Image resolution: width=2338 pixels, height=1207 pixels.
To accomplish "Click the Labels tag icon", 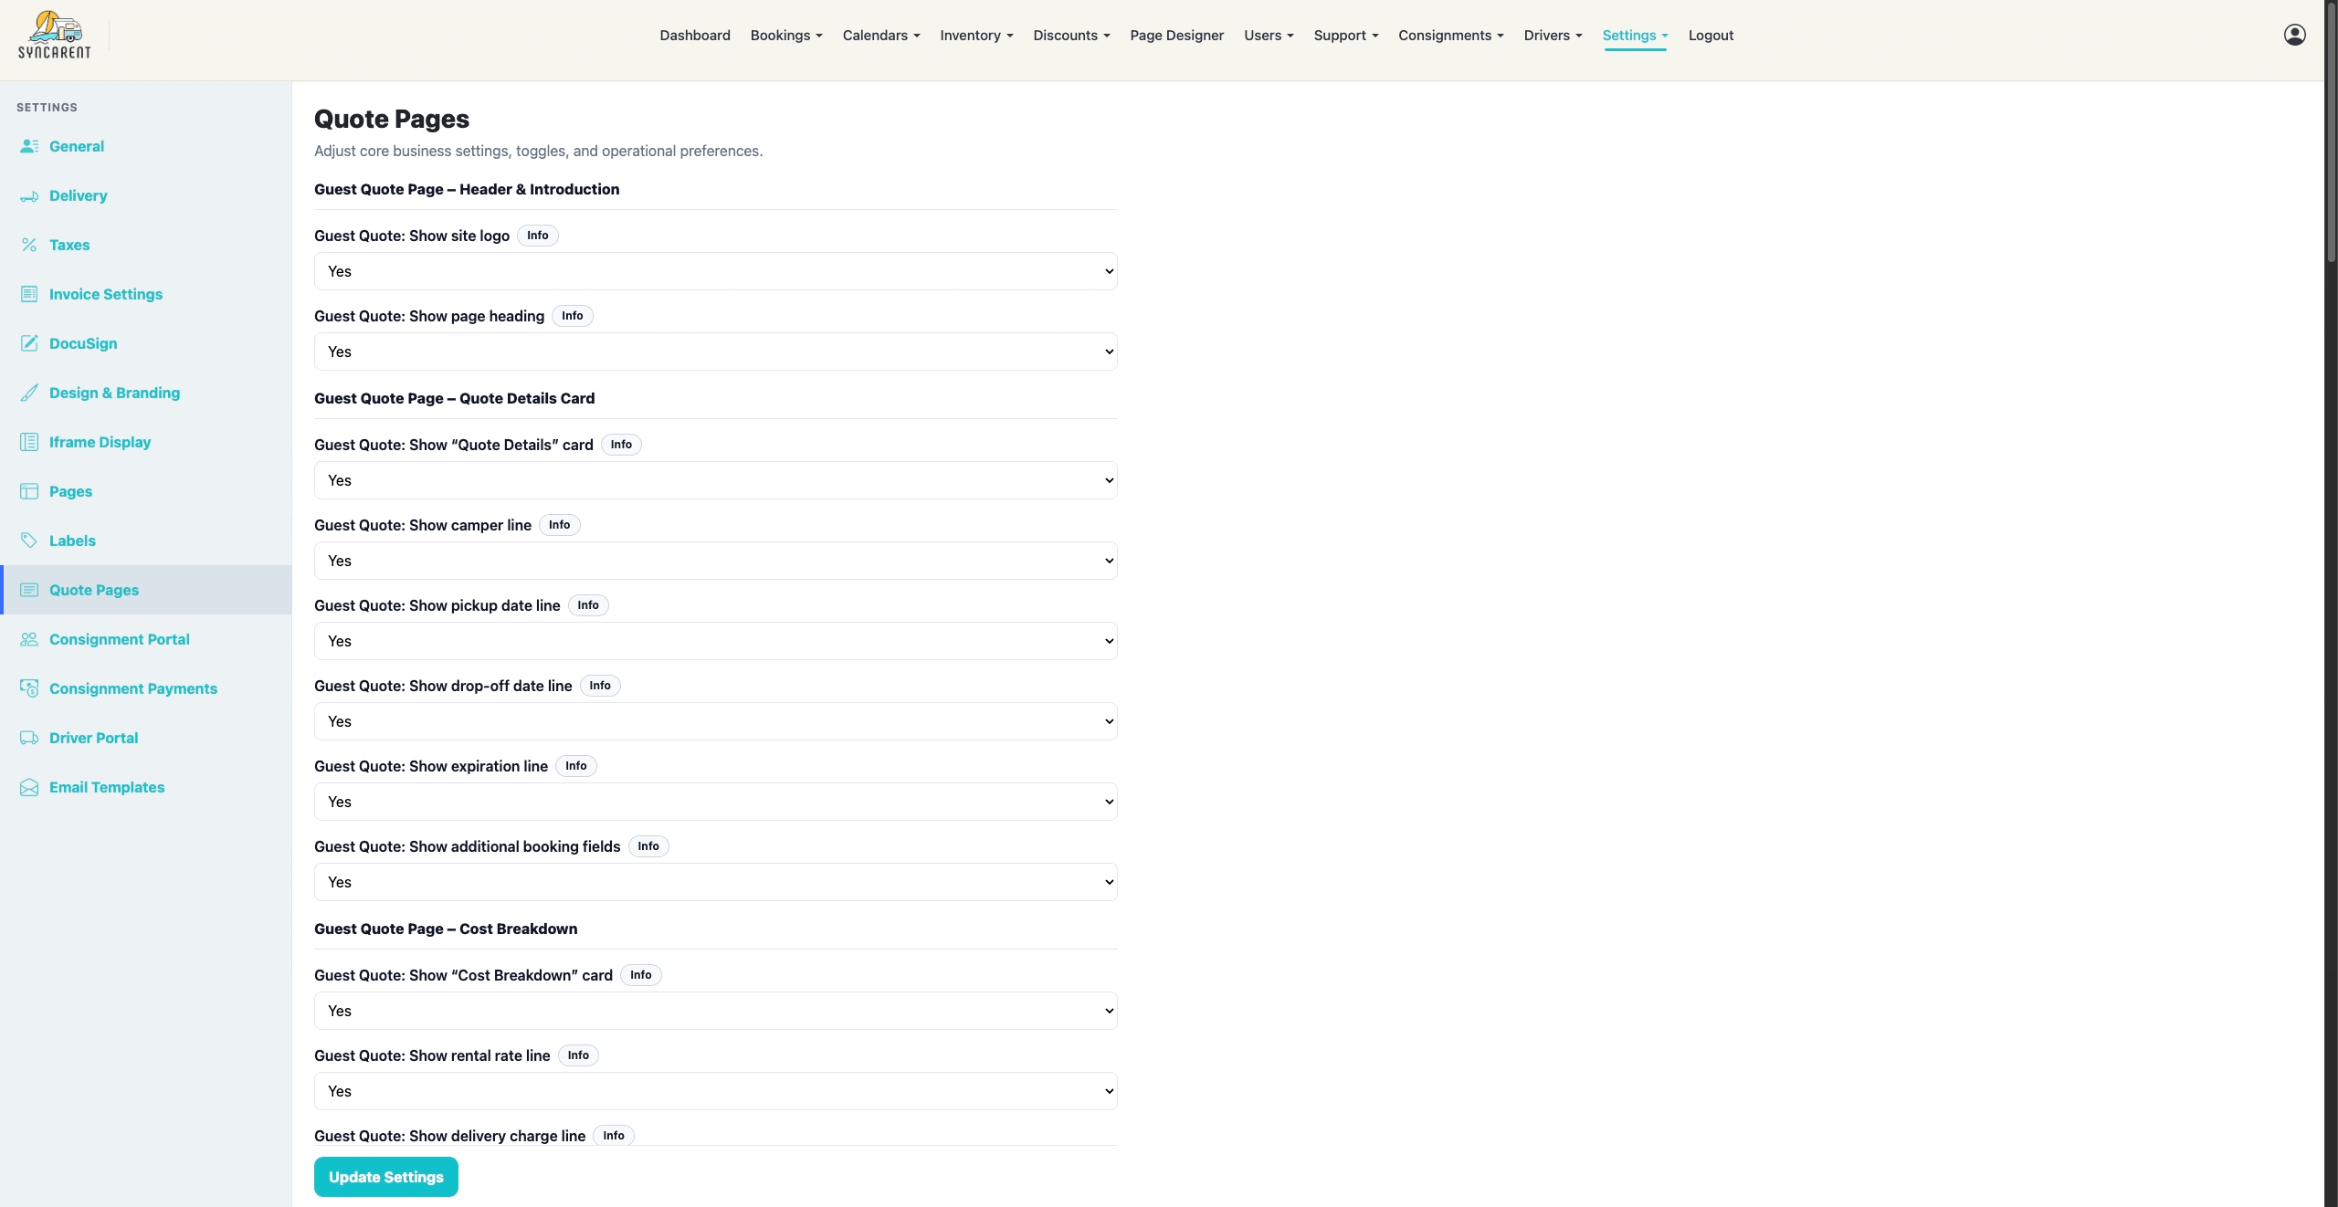I will point(29,541).
